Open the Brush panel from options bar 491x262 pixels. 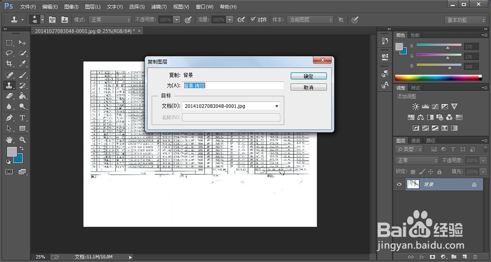53,20
